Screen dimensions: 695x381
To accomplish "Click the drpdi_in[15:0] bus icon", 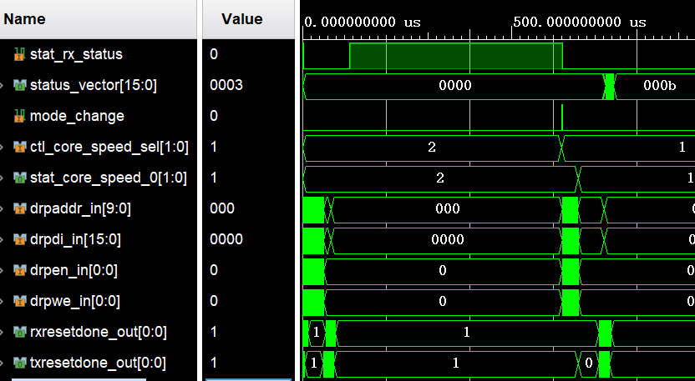I will (19, 239).
